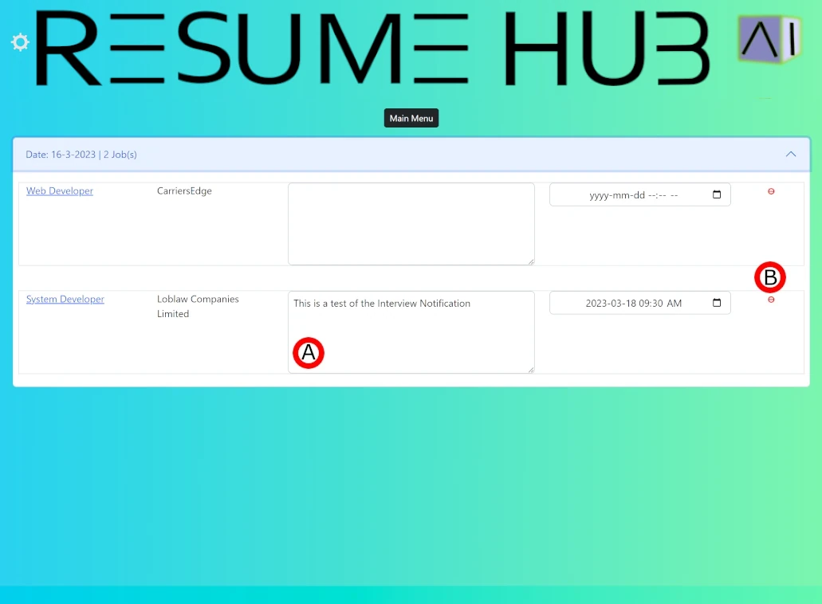Remove the Web Developer job entry
This screenshot has width=822, height=604.
point(771,191)
